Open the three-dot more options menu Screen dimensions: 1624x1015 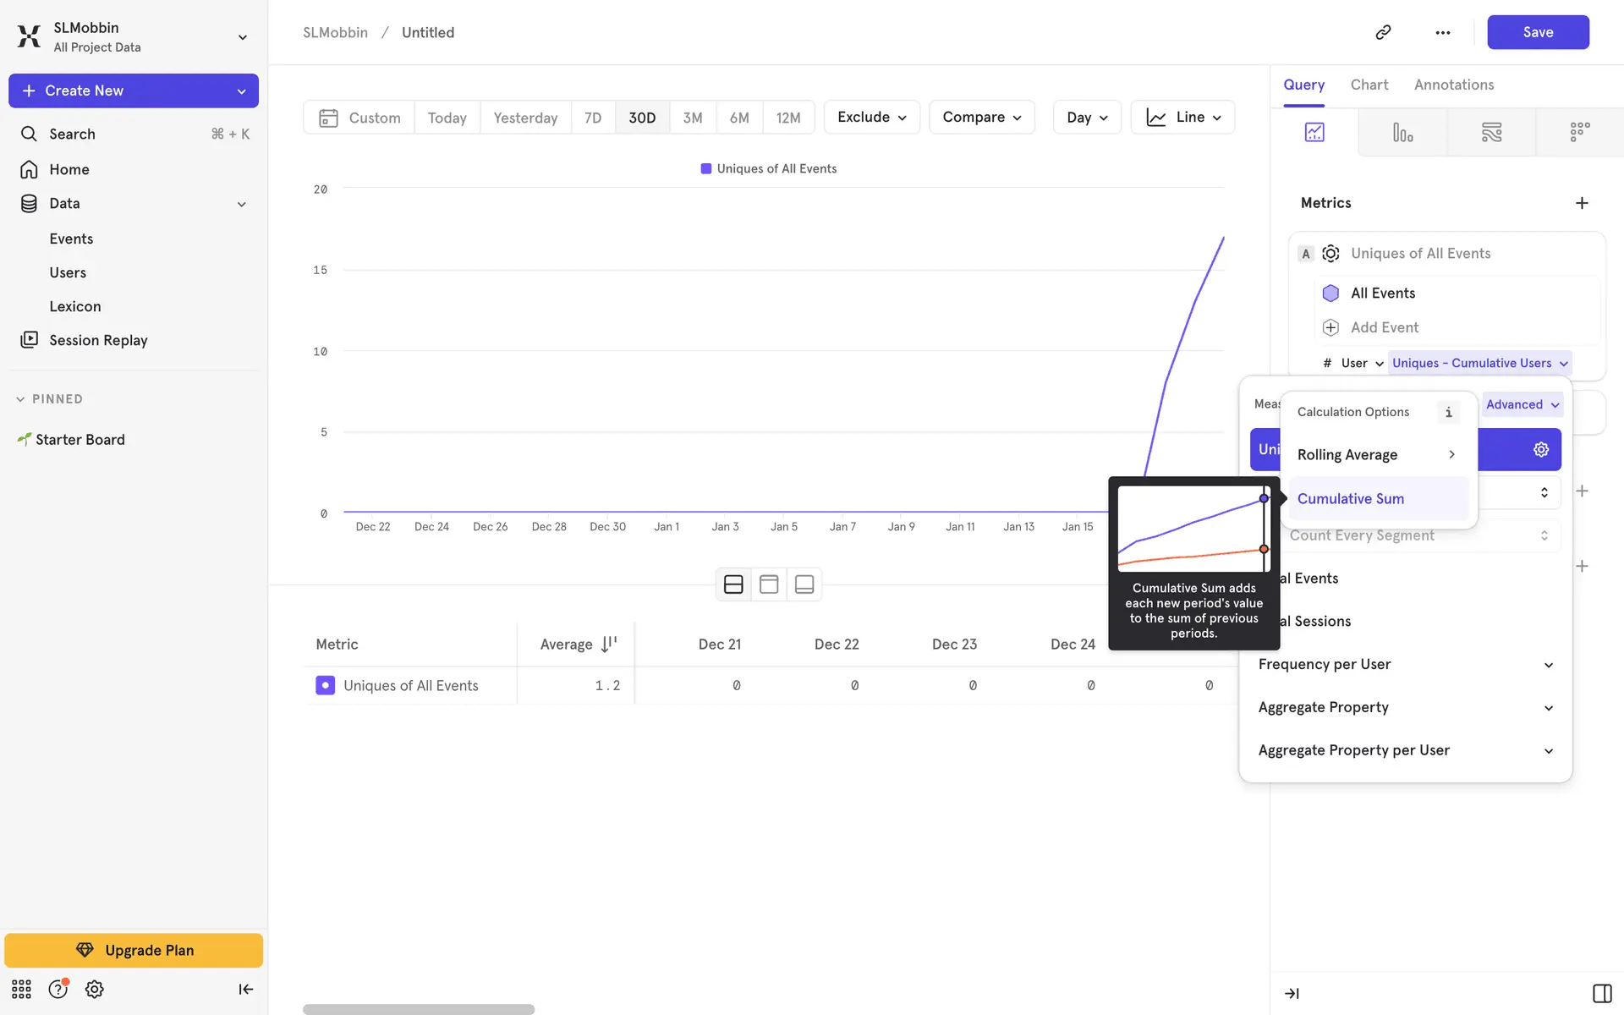[1442, 32]
